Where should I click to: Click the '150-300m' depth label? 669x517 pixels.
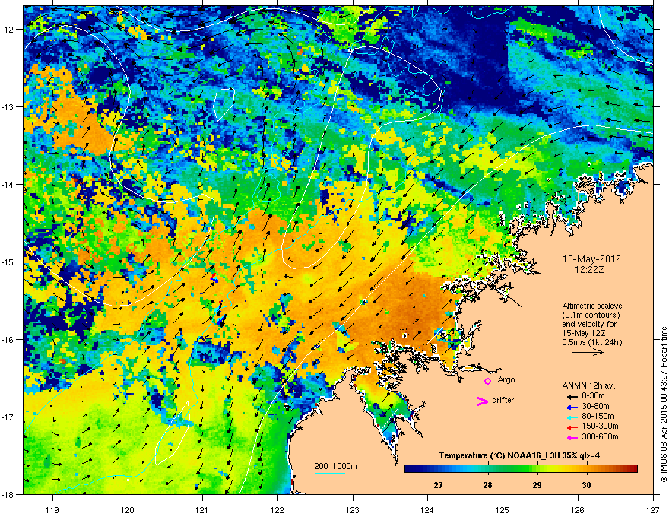600,426
